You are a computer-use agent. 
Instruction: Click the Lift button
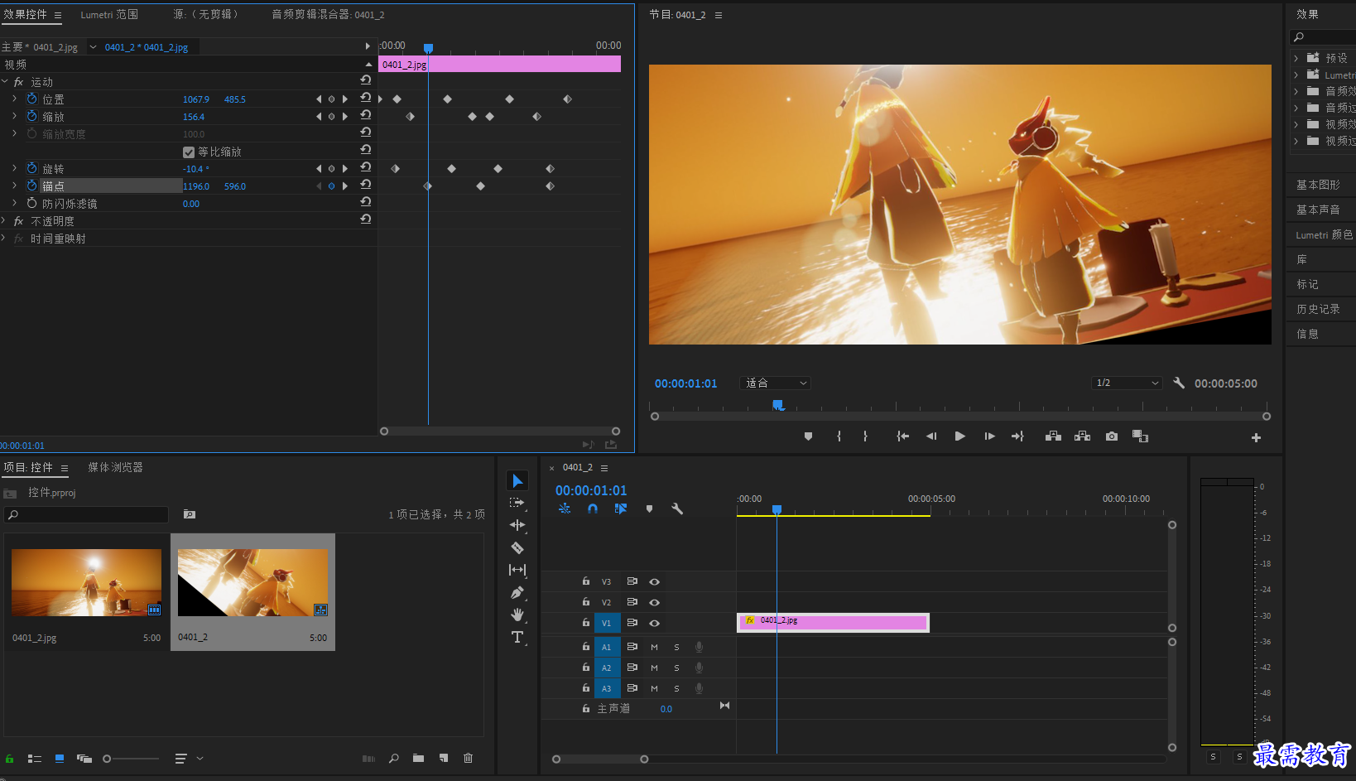(x=1053, y=436)
